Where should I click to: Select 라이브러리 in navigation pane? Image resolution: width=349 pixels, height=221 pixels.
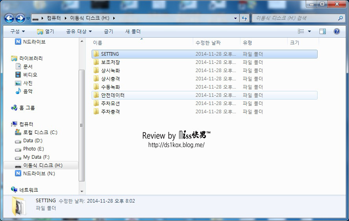click(27, 58)
